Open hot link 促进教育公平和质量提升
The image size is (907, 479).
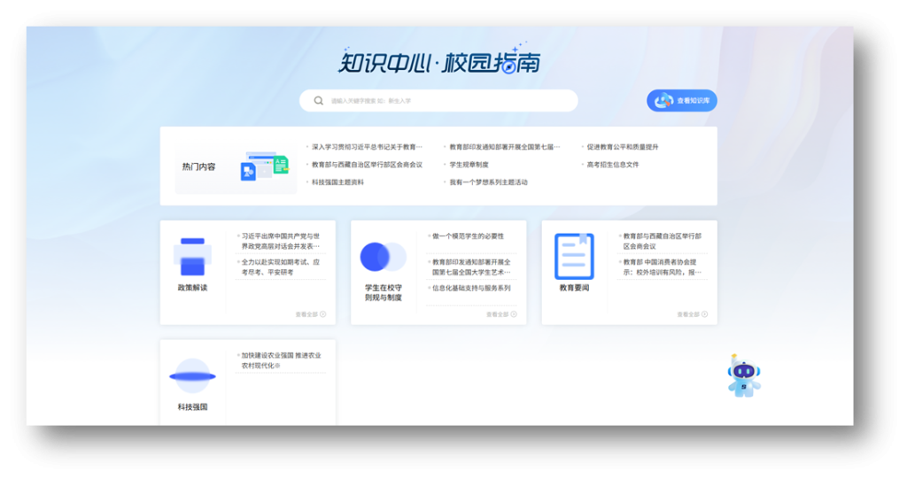pyautogui.click(x=623, y=147)
